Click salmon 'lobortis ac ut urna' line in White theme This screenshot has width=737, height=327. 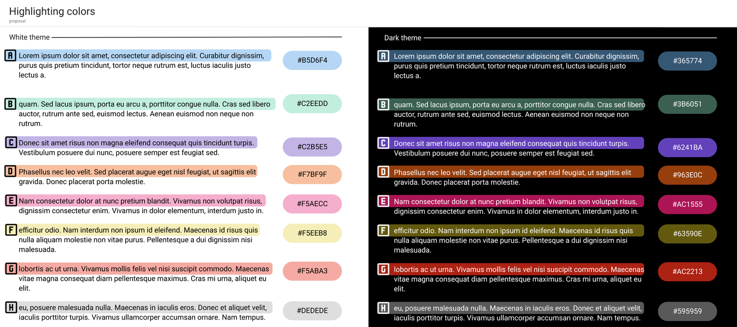click(x=145, y=269)
